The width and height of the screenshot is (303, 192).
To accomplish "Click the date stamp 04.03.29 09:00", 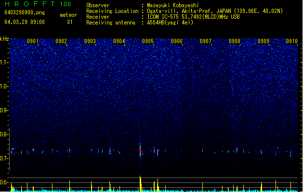I will pyautogui.click(x=25, y=22).
